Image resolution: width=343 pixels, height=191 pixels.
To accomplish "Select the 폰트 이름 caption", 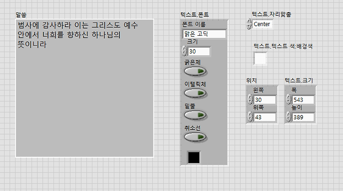I will (x=194, y=24).
